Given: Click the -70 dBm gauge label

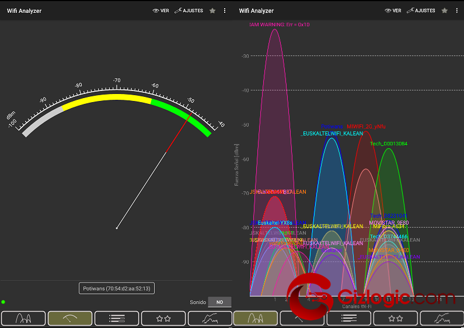Looking at the screenshot, I should coord(117,80).
